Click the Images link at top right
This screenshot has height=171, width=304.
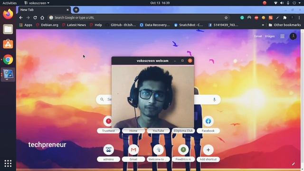(270, 36)
